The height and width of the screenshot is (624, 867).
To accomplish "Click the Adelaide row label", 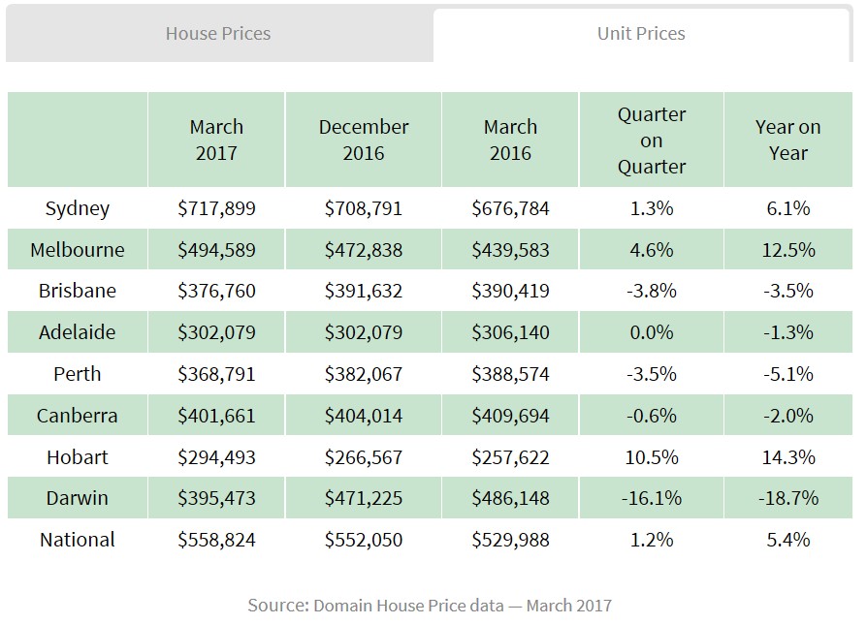I will 78,332.
